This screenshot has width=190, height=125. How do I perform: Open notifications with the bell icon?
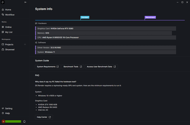pos(24,121)
